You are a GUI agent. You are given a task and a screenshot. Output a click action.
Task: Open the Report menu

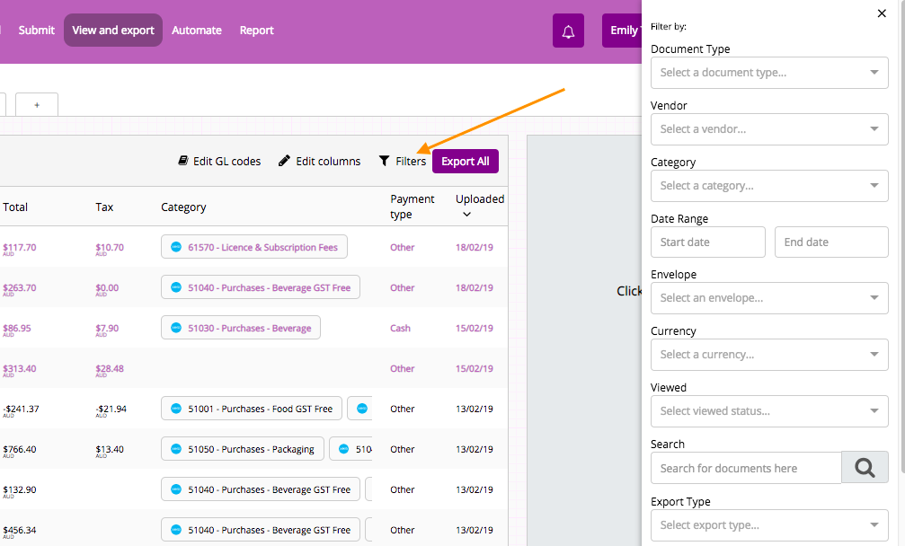[x=257, y=30]
